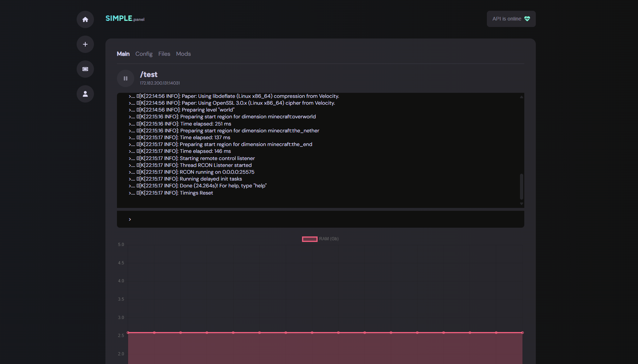Open the user account sidebar icon

85,94
